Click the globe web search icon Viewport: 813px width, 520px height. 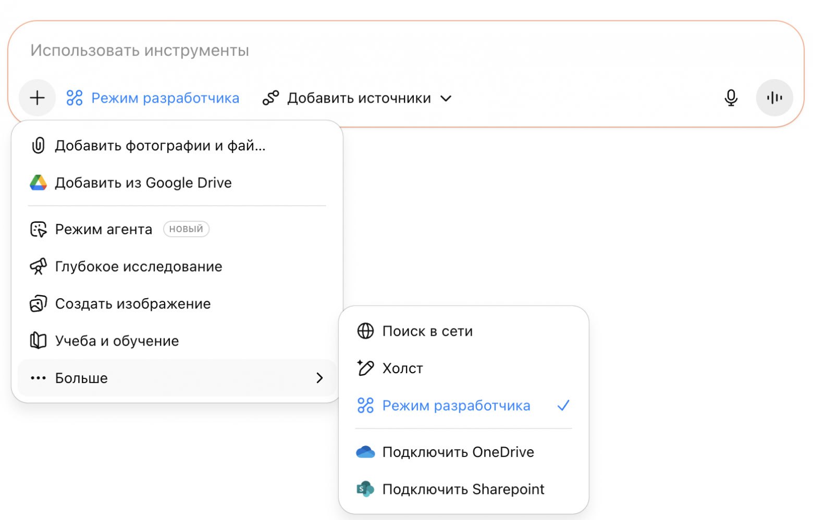(365, 331)
